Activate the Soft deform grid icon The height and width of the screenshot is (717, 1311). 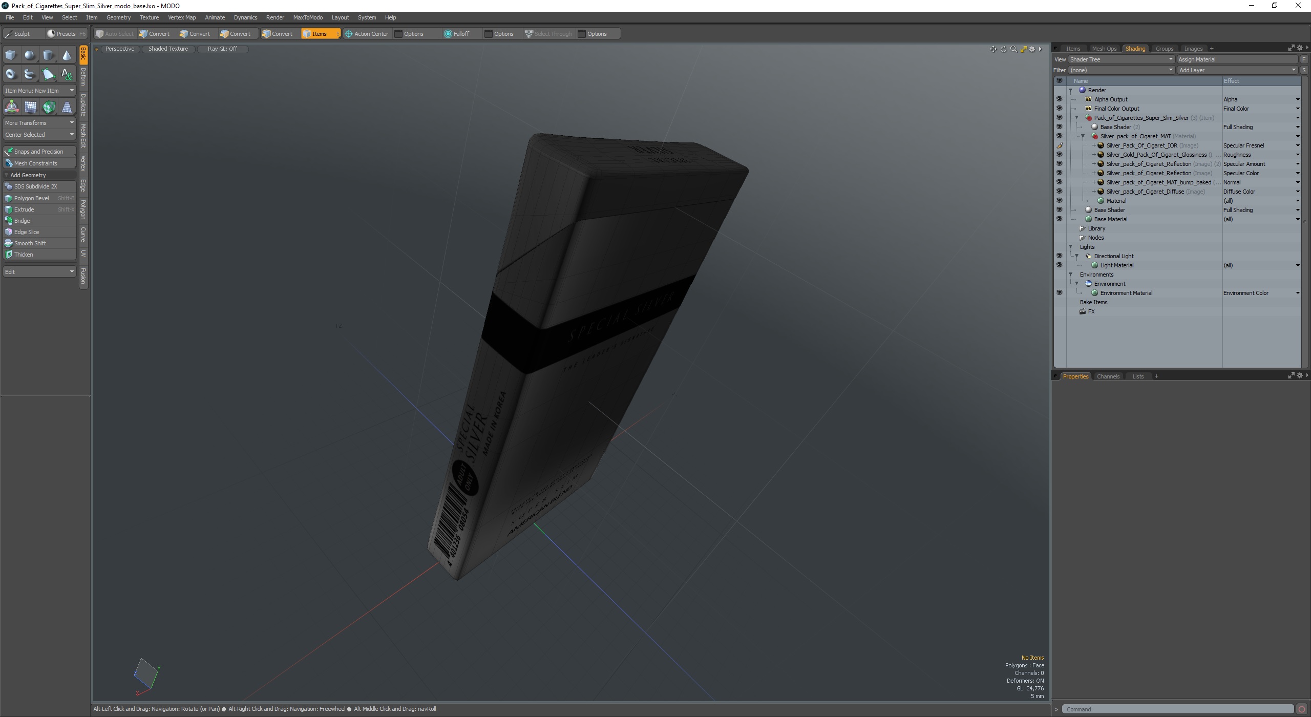point(30,107)
